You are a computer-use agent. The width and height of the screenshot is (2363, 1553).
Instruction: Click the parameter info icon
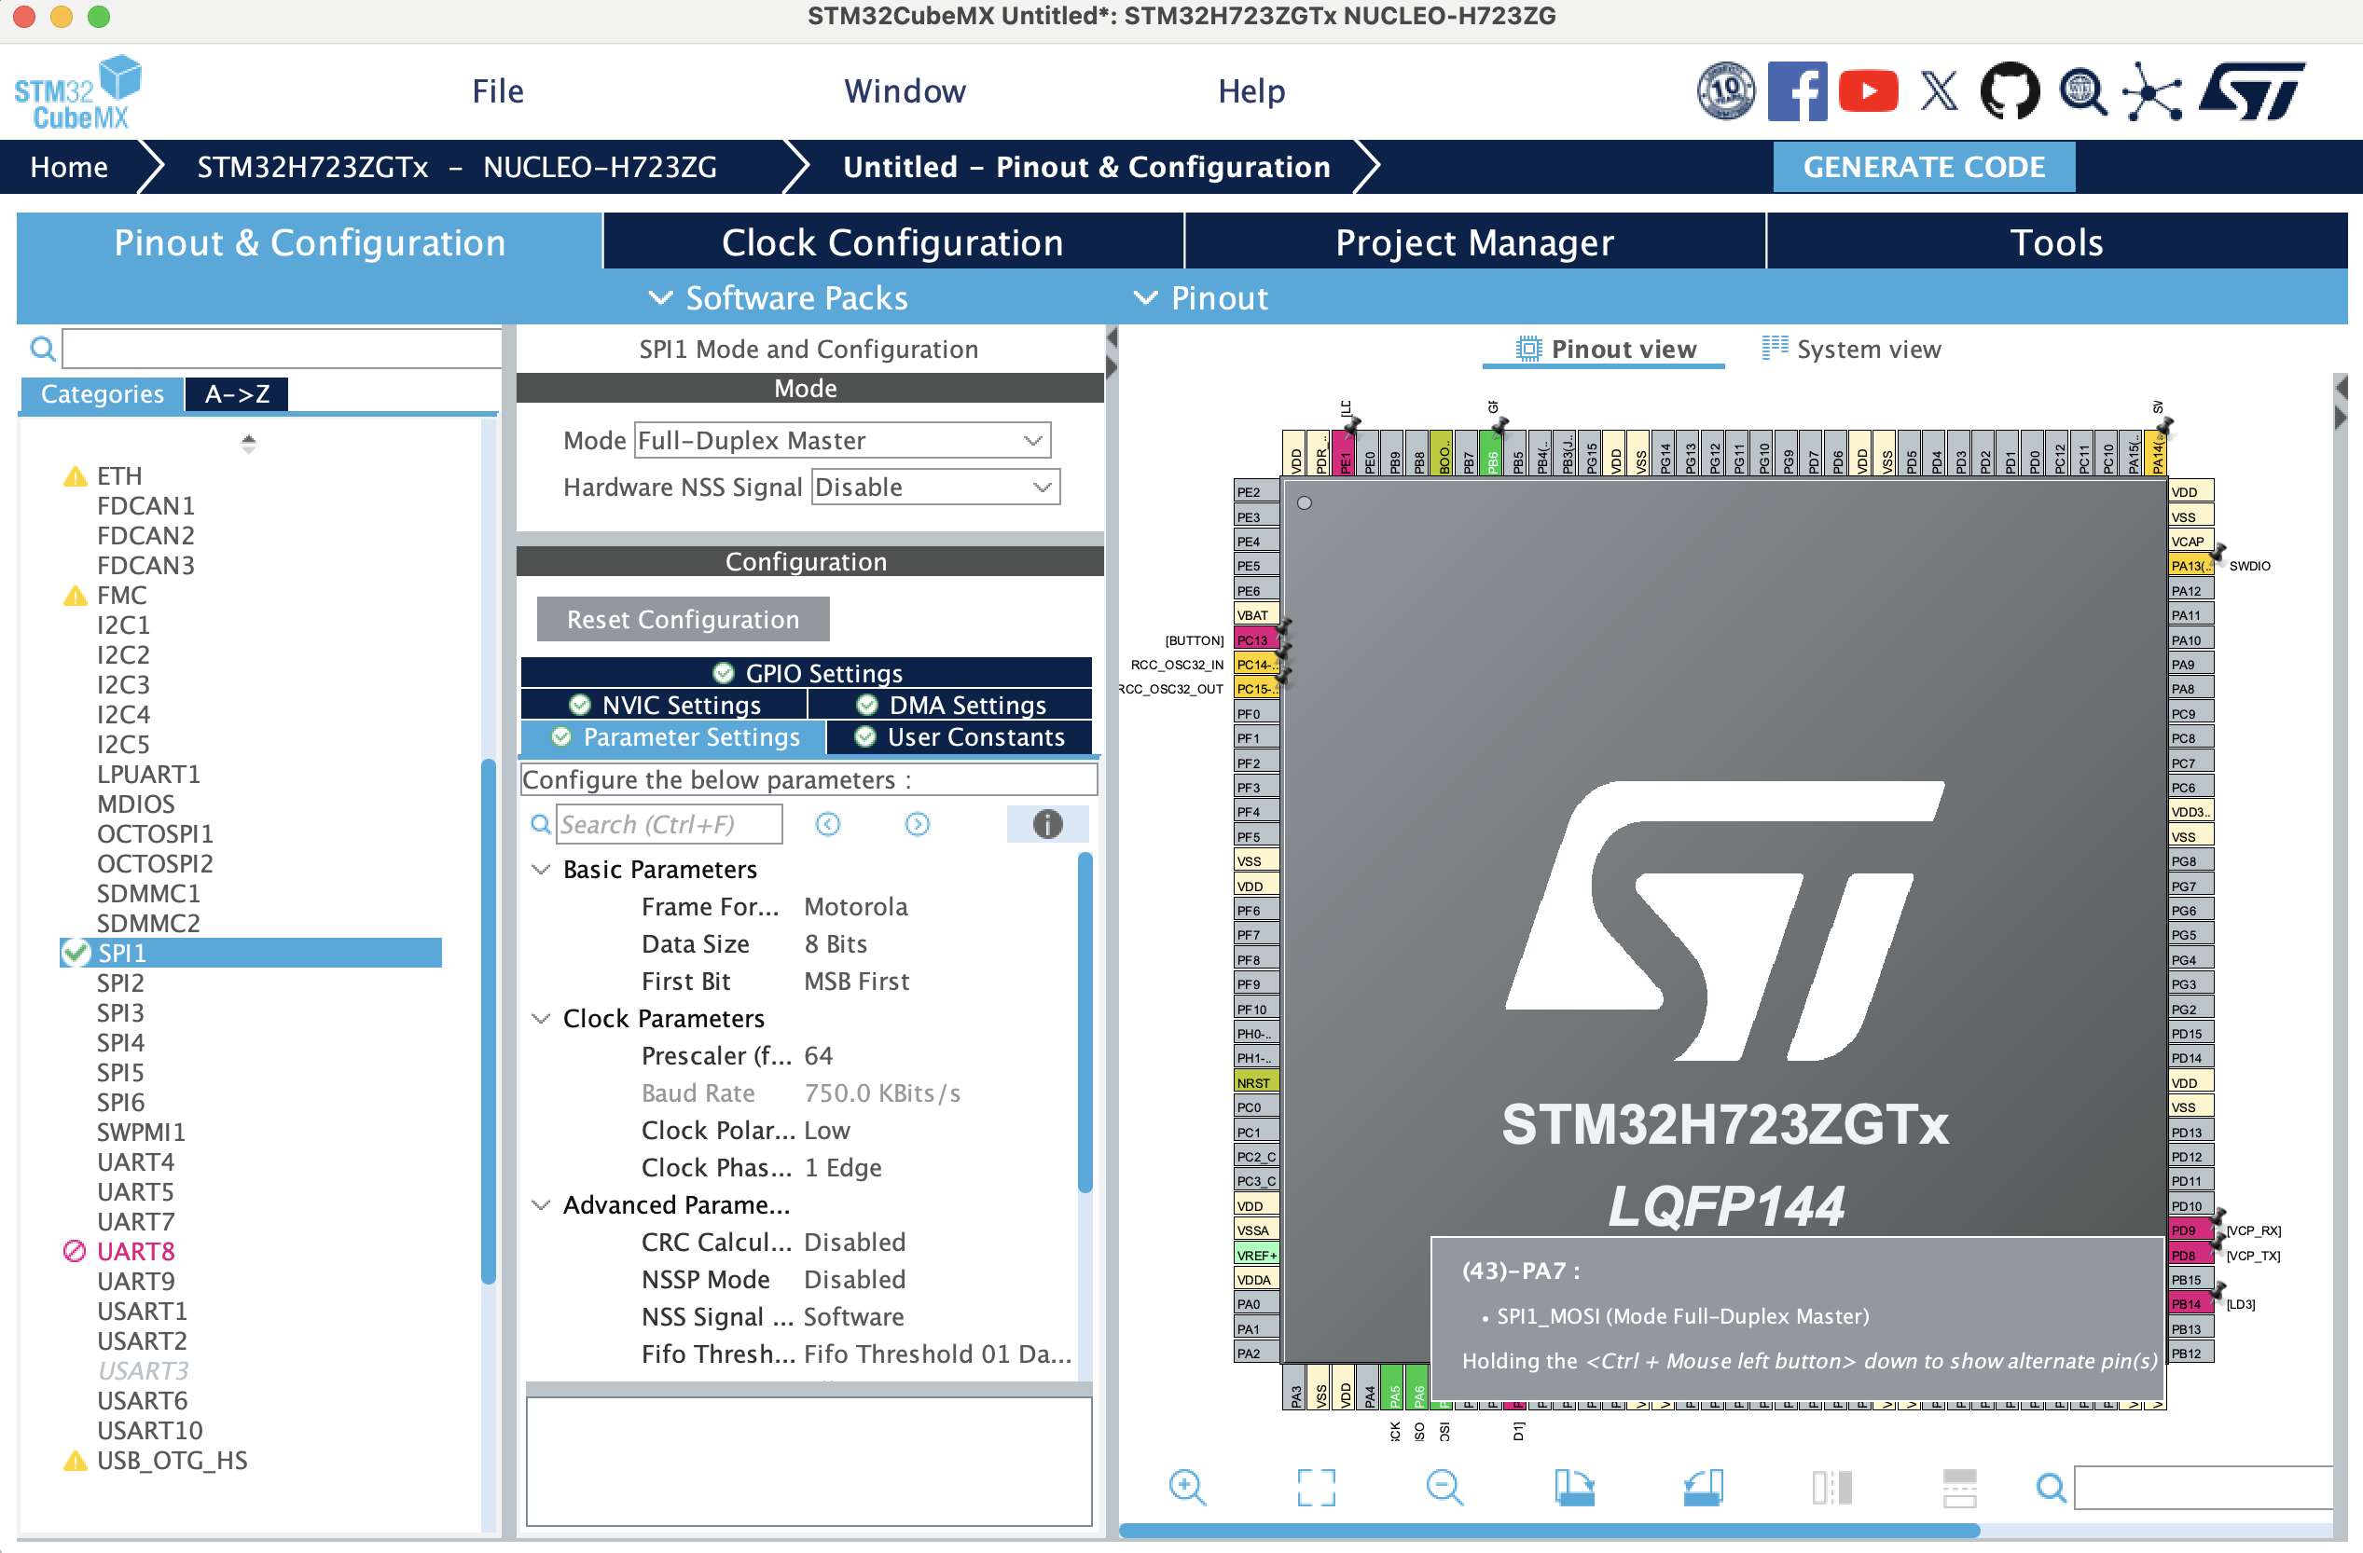[x=1046, y=824]
